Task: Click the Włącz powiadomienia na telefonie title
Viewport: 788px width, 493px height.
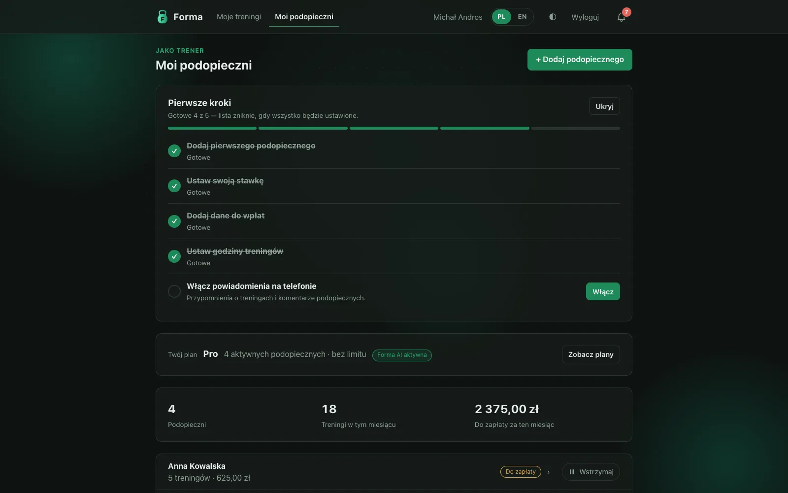Action: [x=252, y=286]
